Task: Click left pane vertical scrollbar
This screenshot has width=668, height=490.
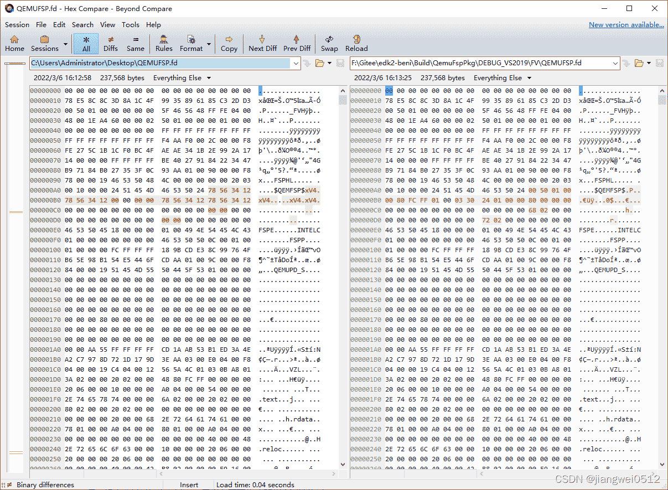Action: click(343, 277)
